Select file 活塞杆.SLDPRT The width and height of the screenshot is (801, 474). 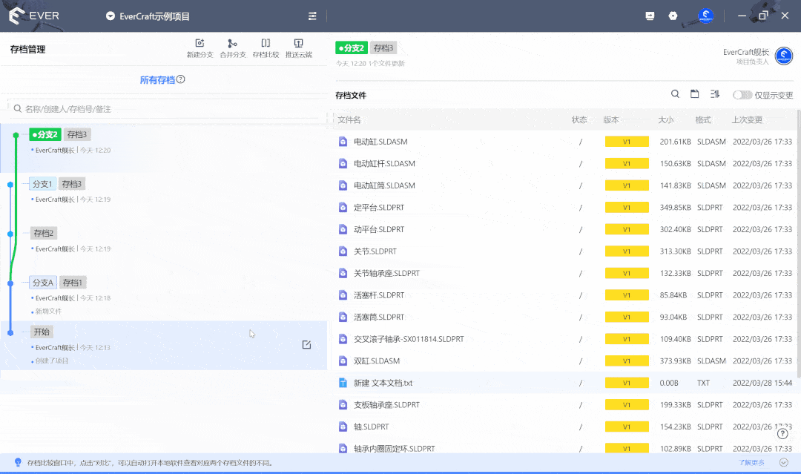point(564,295)
